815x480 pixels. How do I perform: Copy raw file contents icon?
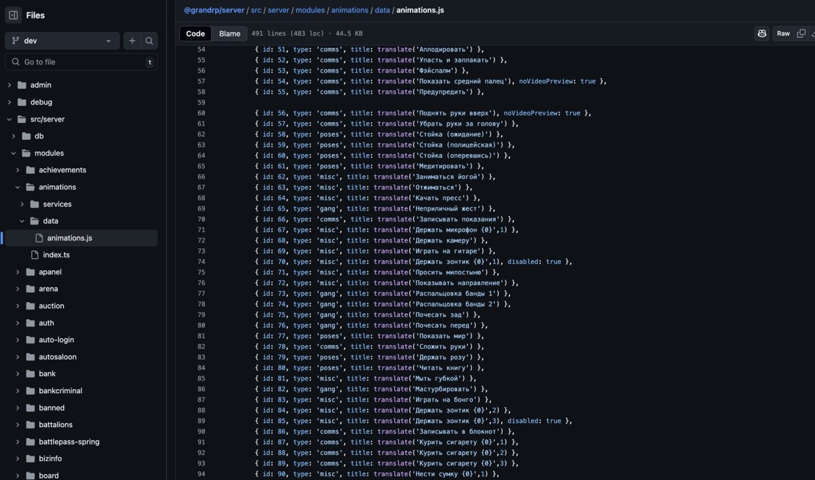tap(801, 33)
